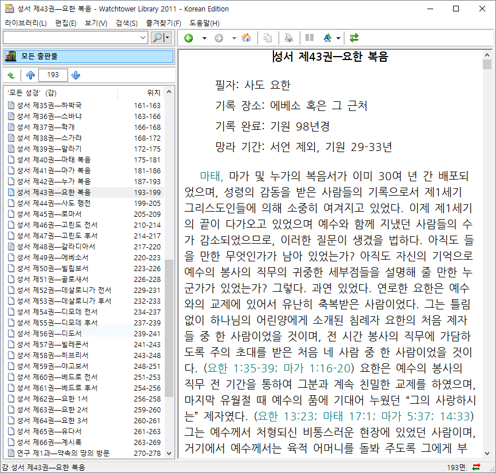Click the page icon beside 성서 제66권—계시록

[11, 442]
